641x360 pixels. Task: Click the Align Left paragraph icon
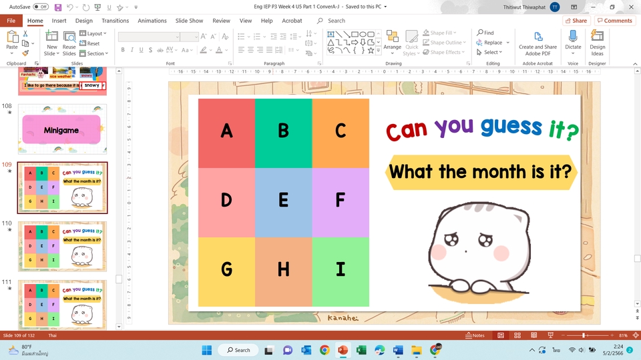241,50
